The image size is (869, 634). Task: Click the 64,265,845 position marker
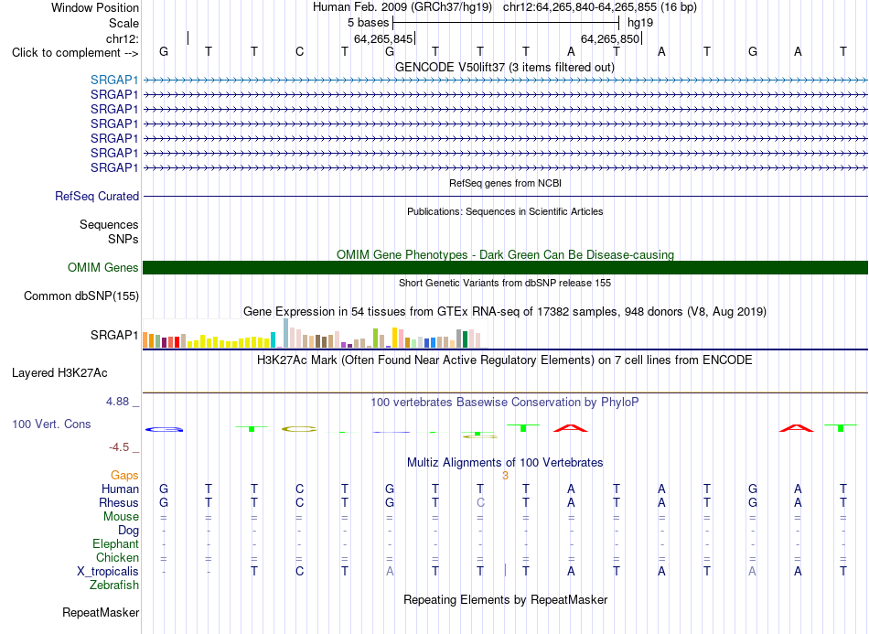tap(383, 38)
